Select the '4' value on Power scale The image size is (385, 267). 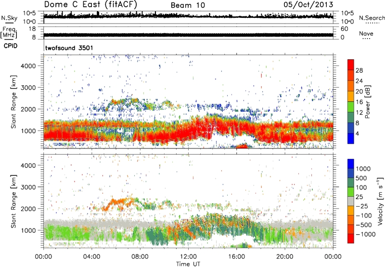point(357,133)
